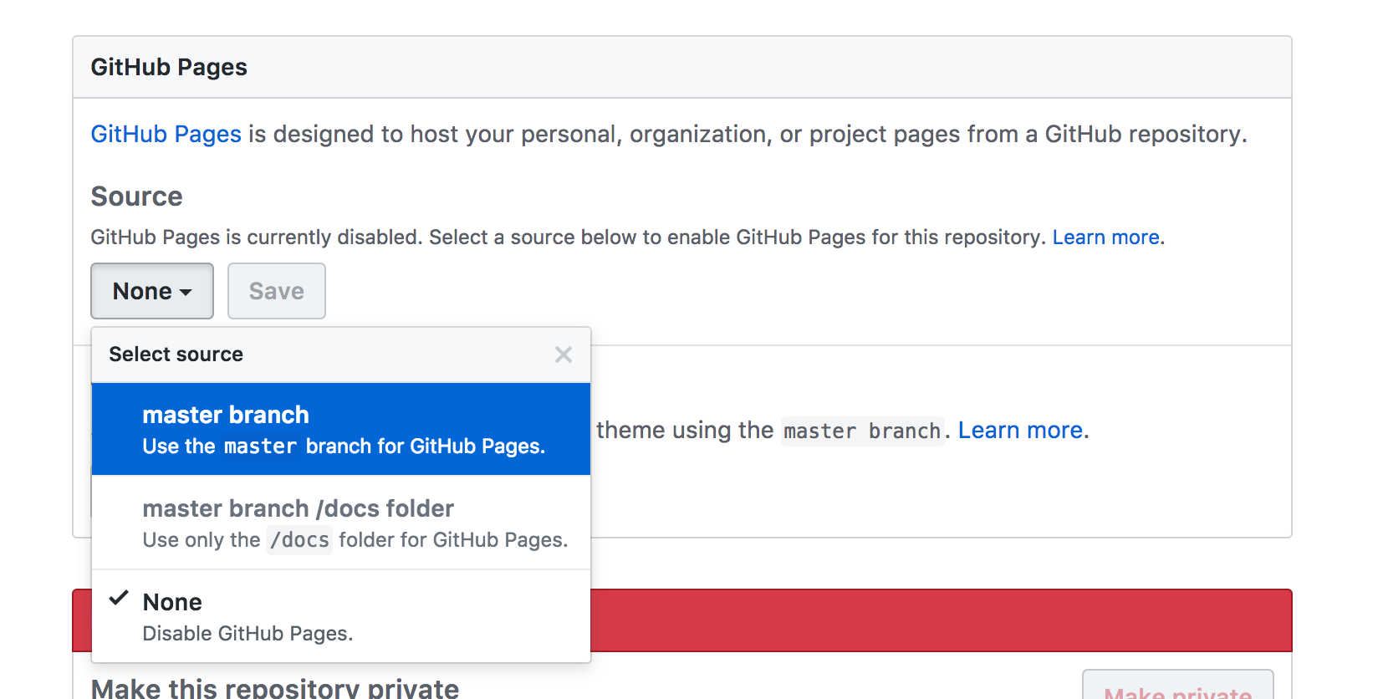1383x699 pixels.
Task: Open the GitHub Pages link in description
Action: [x=166, y=134]
